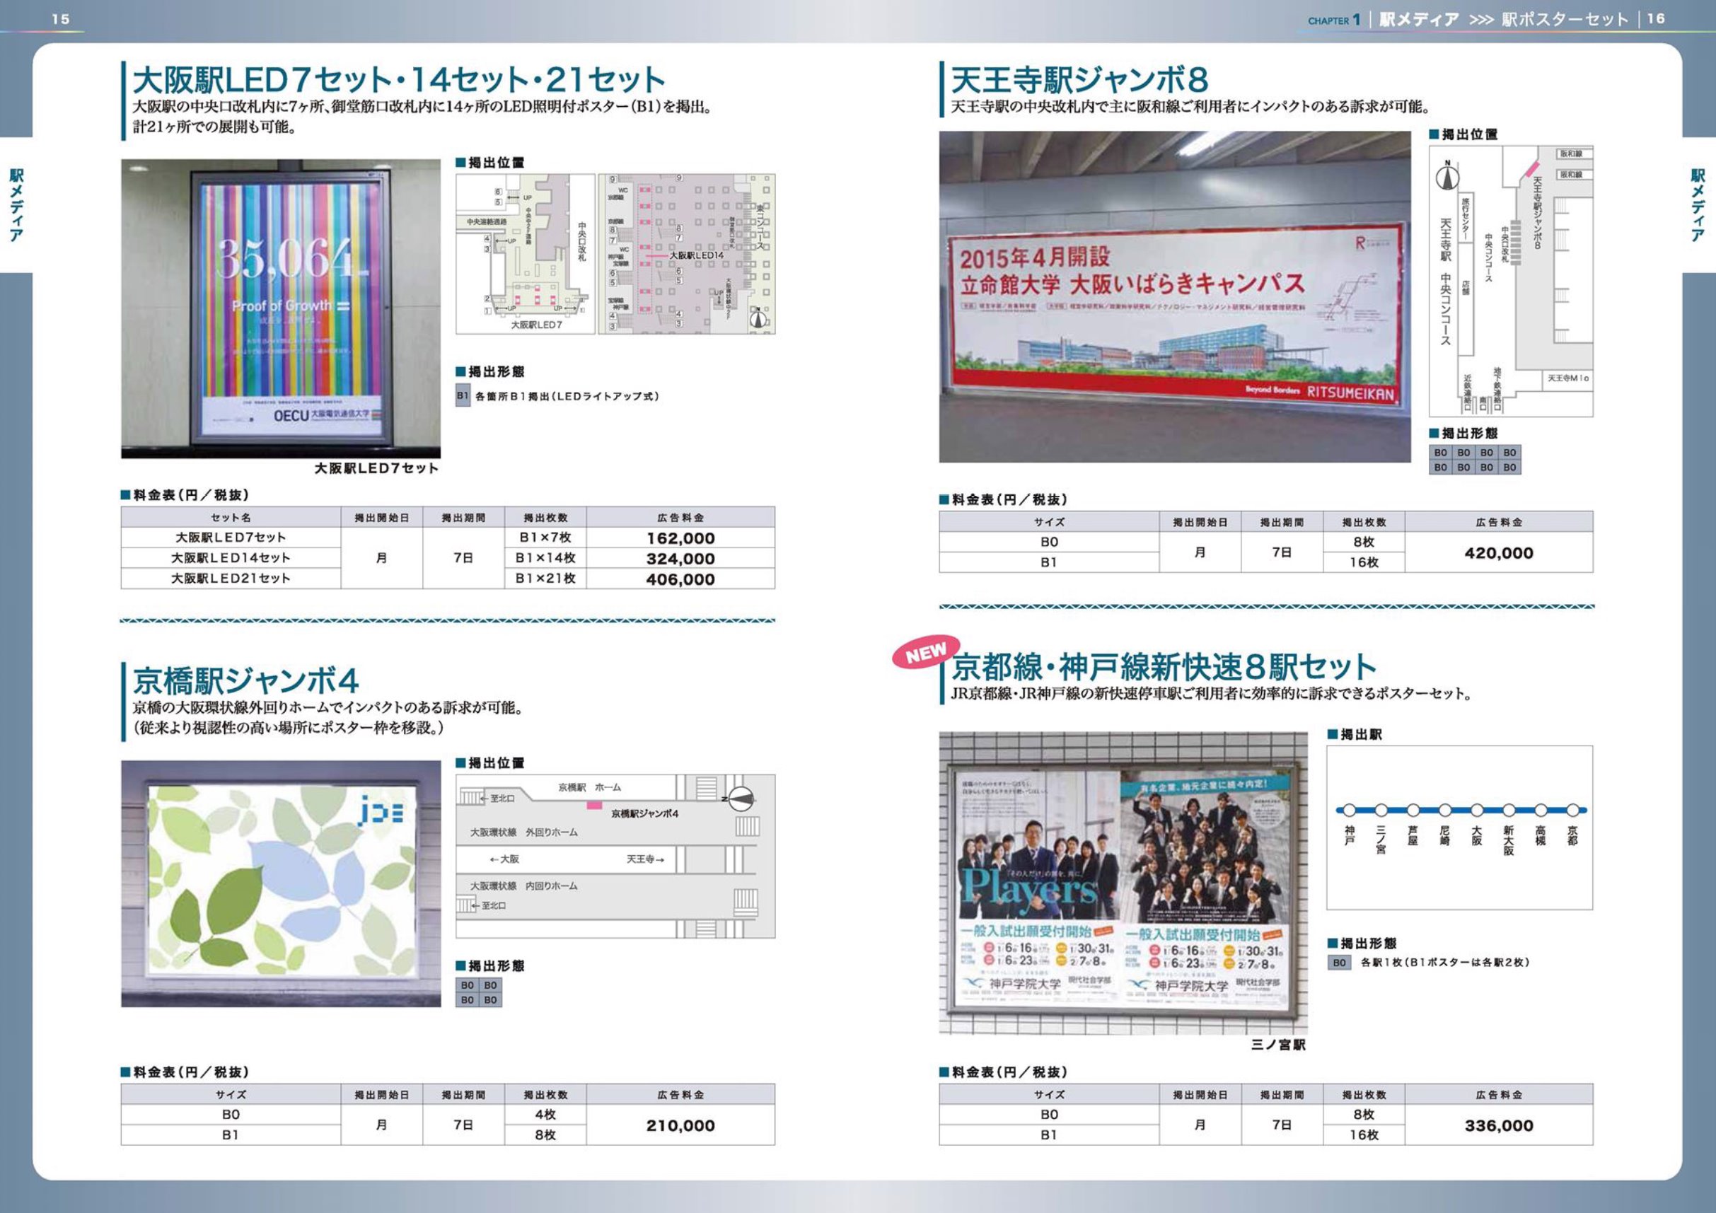
Task: Click the pink NEW badge
Action: click(925, 652)
